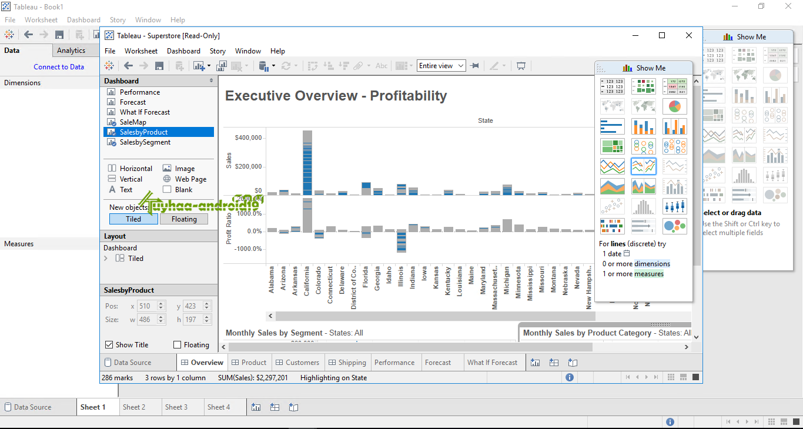Select the Text dashboard object
803x429 pixels.
point(121,190)
